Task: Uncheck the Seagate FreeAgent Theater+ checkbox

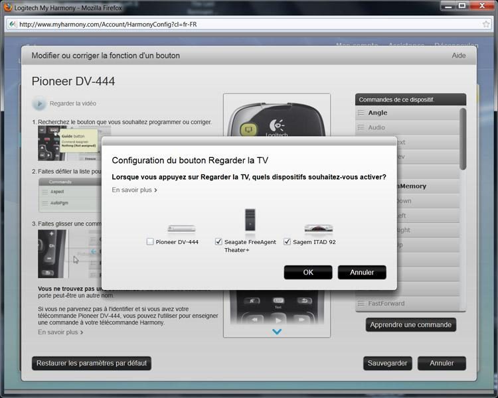Action: tap(218, 242)
